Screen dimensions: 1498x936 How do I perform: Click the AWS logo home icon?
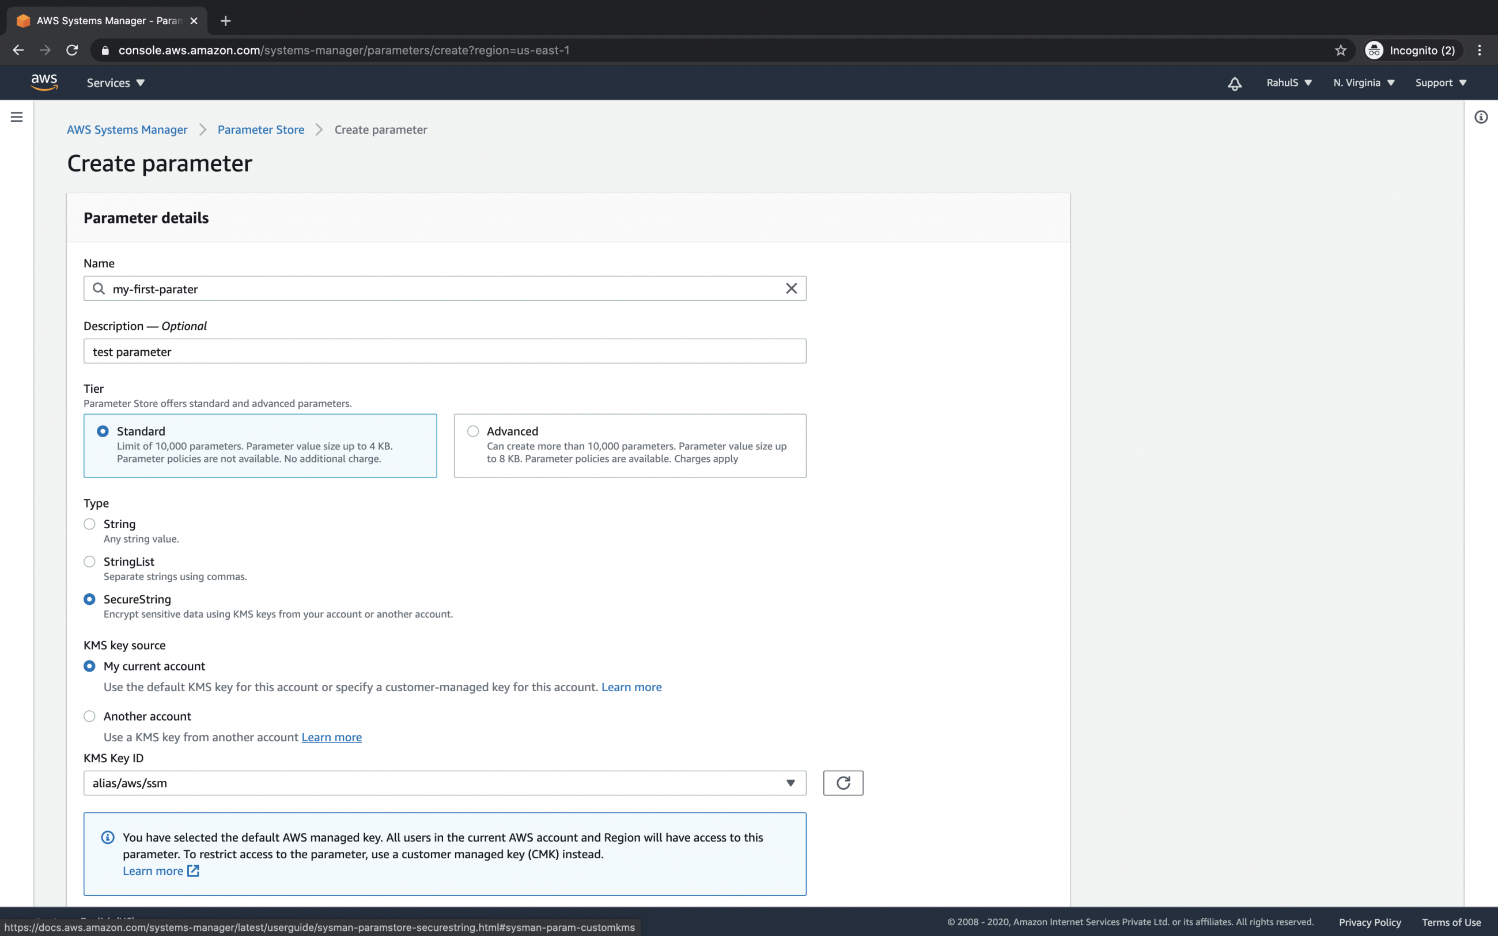44,82
